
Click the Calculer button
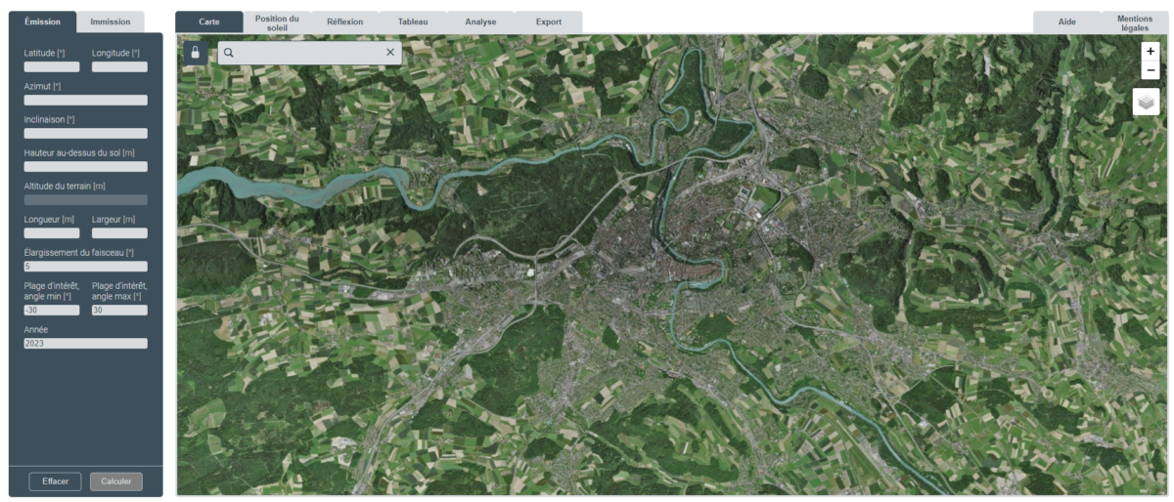coord(116,481)
